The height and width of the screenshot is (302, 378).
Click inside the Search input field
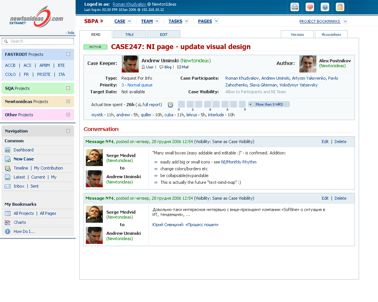click(38, 41)
